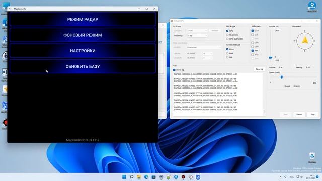Click inside the NMEA log text area
Viewport: 322px width, 181px height.
click(x=218, y=95)
